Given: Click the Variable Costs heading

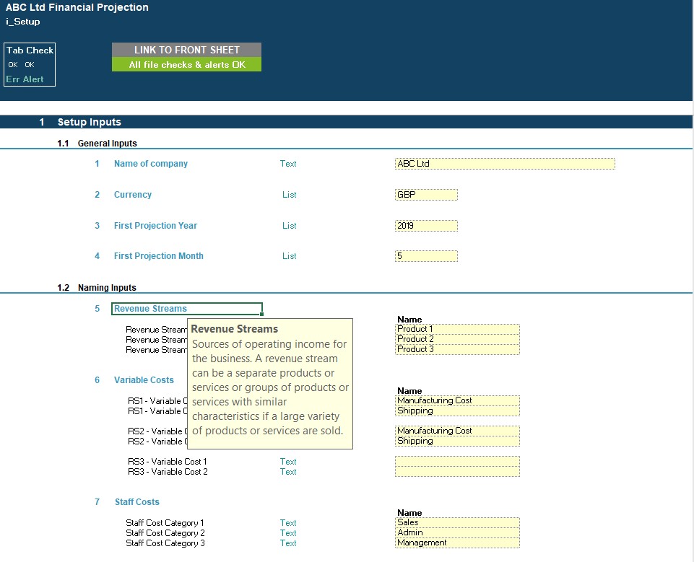Looking at the screenshot, I should (x=144, y=380).
